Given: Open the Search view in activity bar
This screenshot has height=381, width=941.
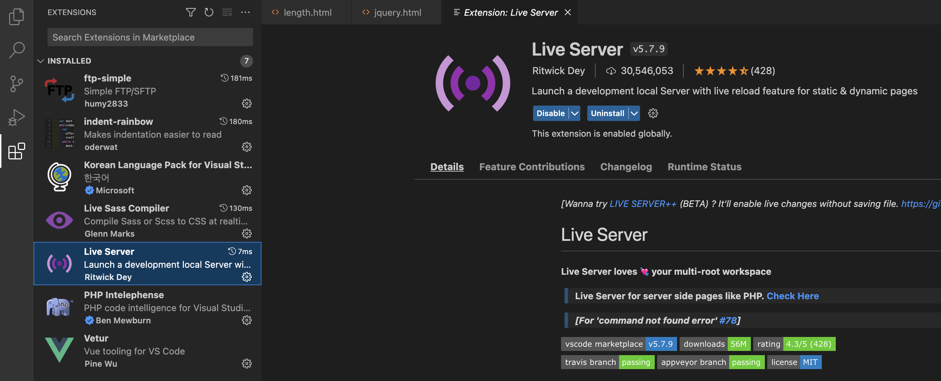Looking at the screenshot, I should click(x=16, y=50).
